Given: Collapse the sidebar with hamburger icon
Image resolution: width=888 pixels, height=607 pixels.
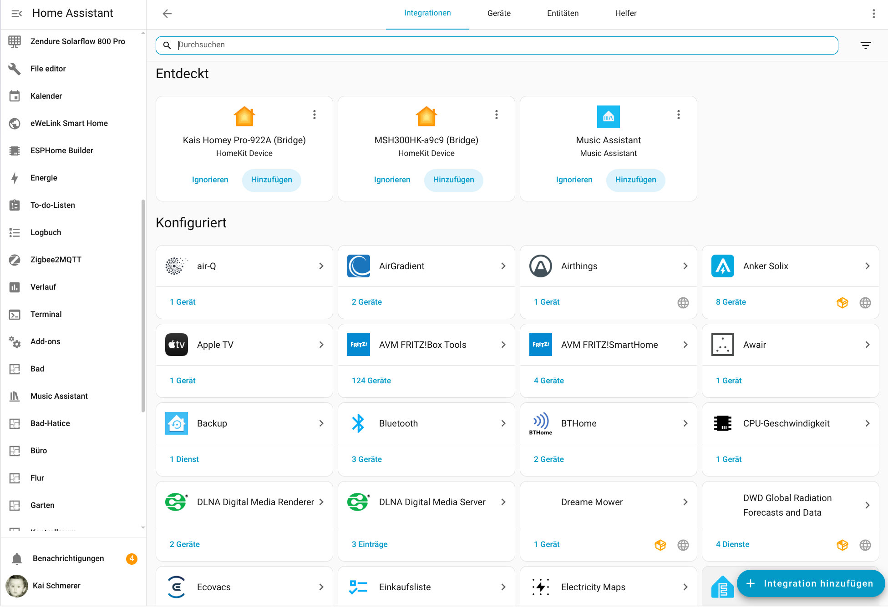Looking at the screenshot, I should point(16,14).
